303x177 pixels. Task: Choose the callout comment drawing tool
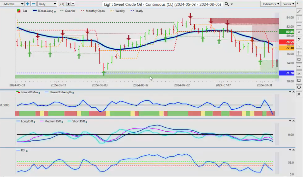point(299,60)
